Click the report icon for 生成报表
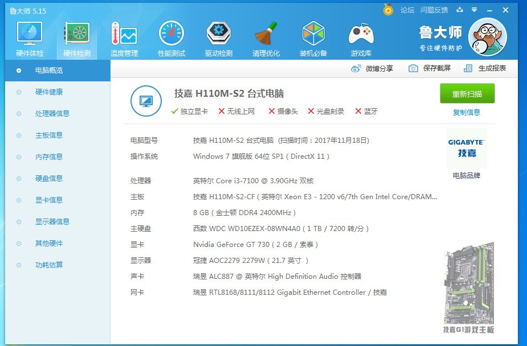The width and height of the screenshot is (527, 346). pos(468,68)
